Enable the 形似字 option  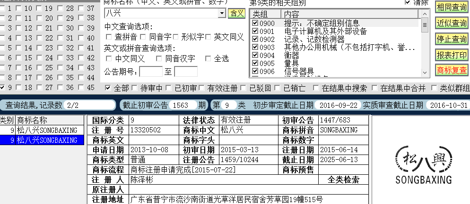(x=175, y=37)
